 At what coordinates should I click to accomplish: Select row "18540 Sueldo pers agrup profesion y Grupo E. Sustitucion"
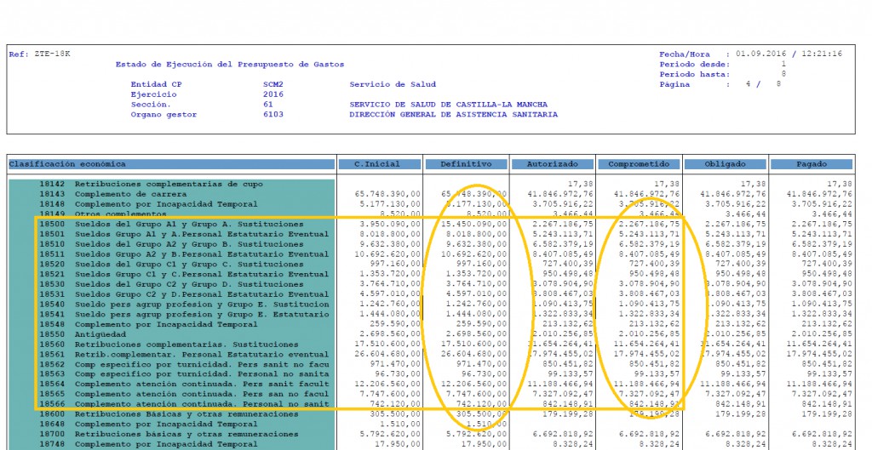(432, 304)
